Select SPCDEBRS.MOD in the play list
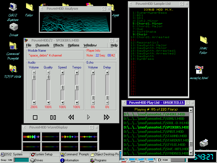Screen dimensions: 217x163 tap(156, 127)
